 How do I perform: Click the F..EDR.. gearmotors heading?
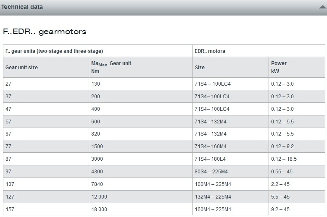pyautogui.click(x=45, y=31)
